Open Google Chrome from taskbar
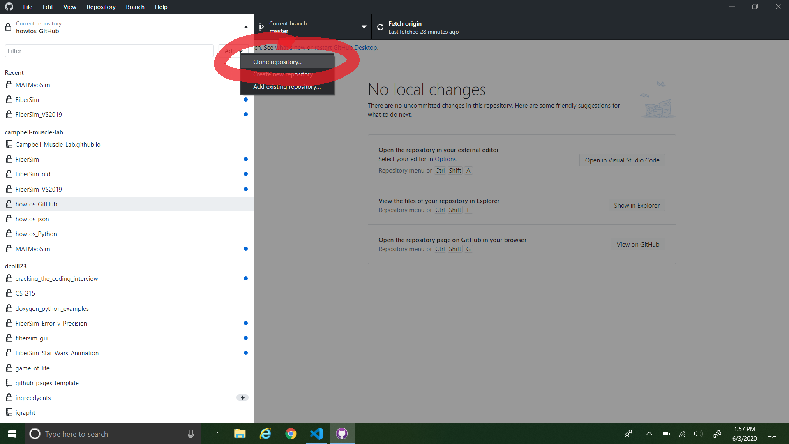 (x=291, y=434)
